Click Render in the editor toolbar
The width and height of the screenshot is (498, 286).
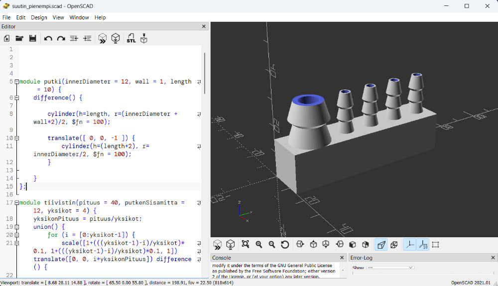[116, 38]
